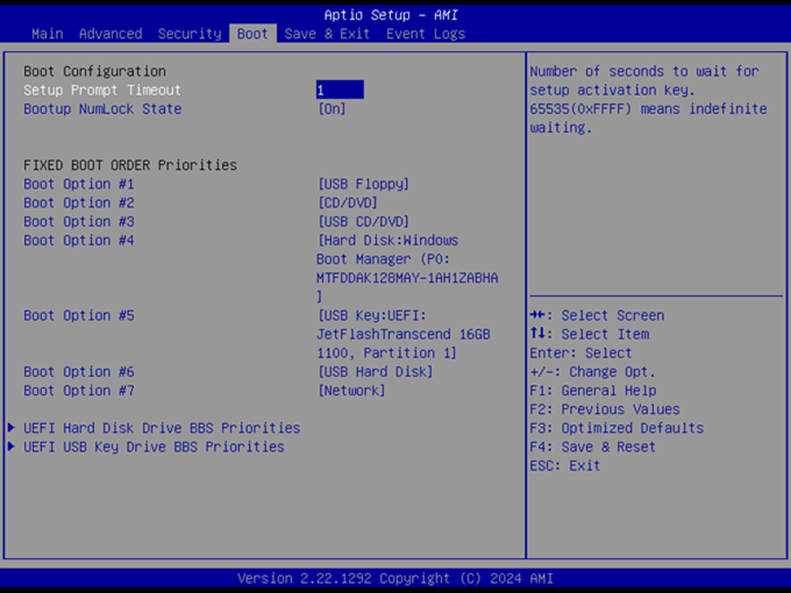This screenshot has width=791, height=593.
Task: Select the Setup Prompt Timeout field
Action: pyautogui.click(x=340, y=89)
